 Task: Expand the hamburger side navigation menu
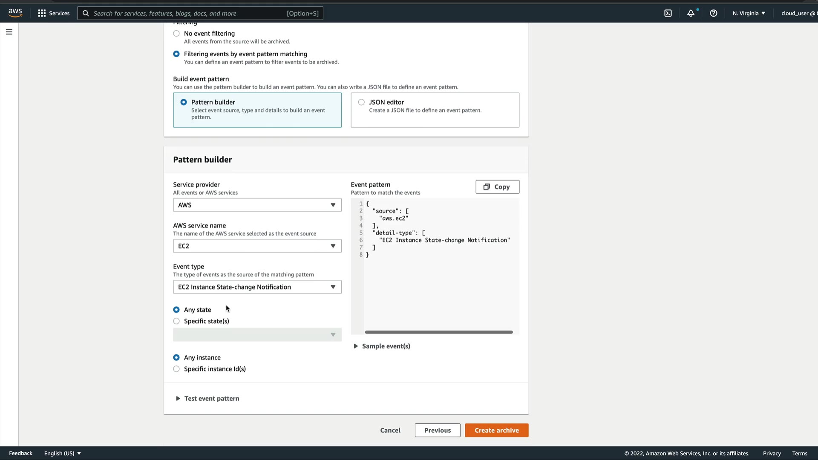click(9, 32)
